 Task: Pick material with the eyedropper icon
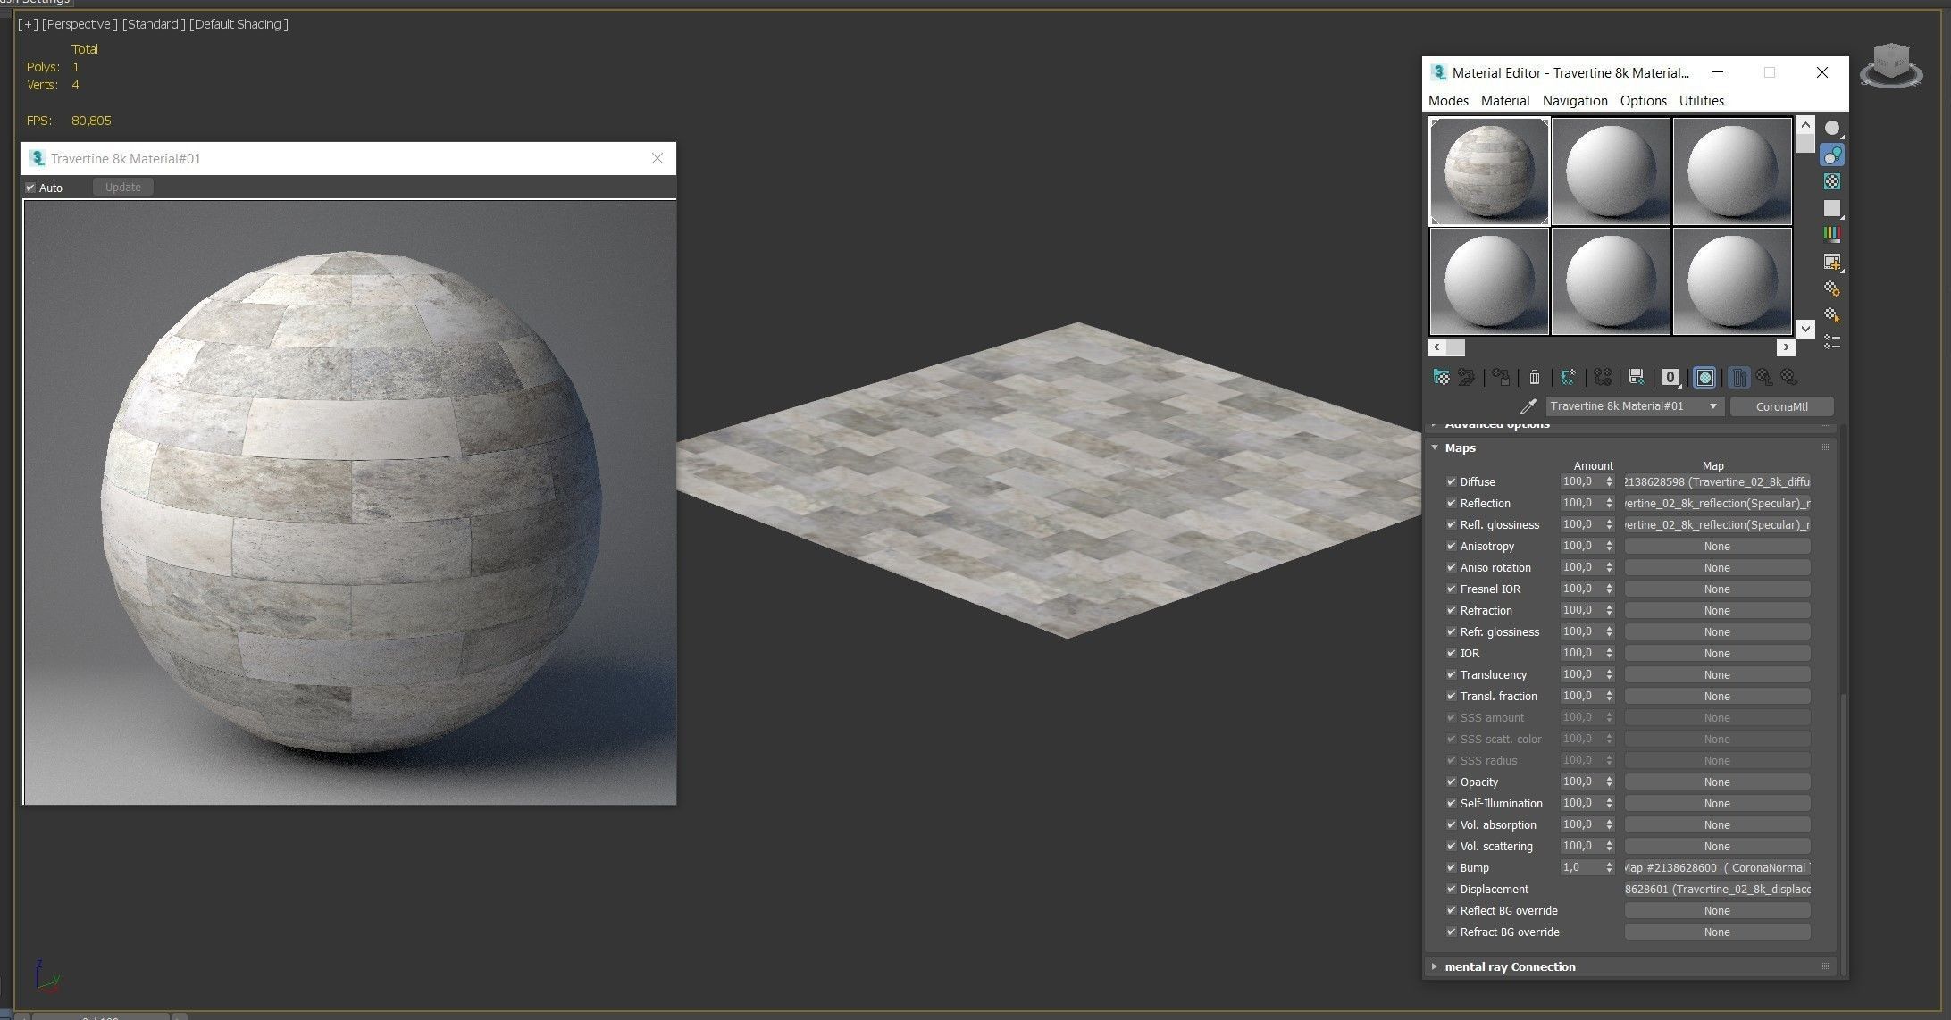[x=1528, y=406]
